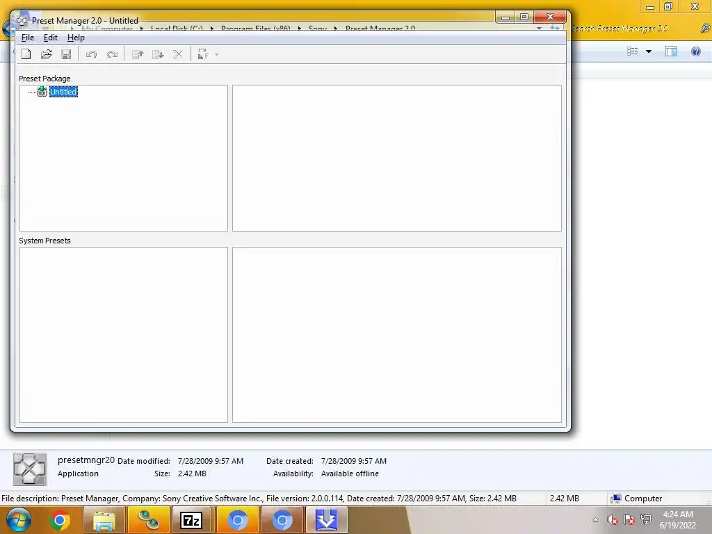Click the copy-down arrow preset icon

[158, 54]
